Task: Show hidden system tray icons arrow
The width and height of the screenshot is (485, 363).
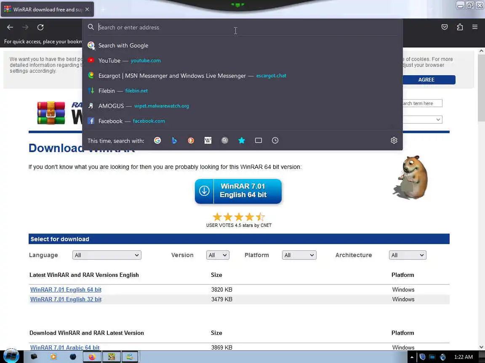Action: point(412,357)
